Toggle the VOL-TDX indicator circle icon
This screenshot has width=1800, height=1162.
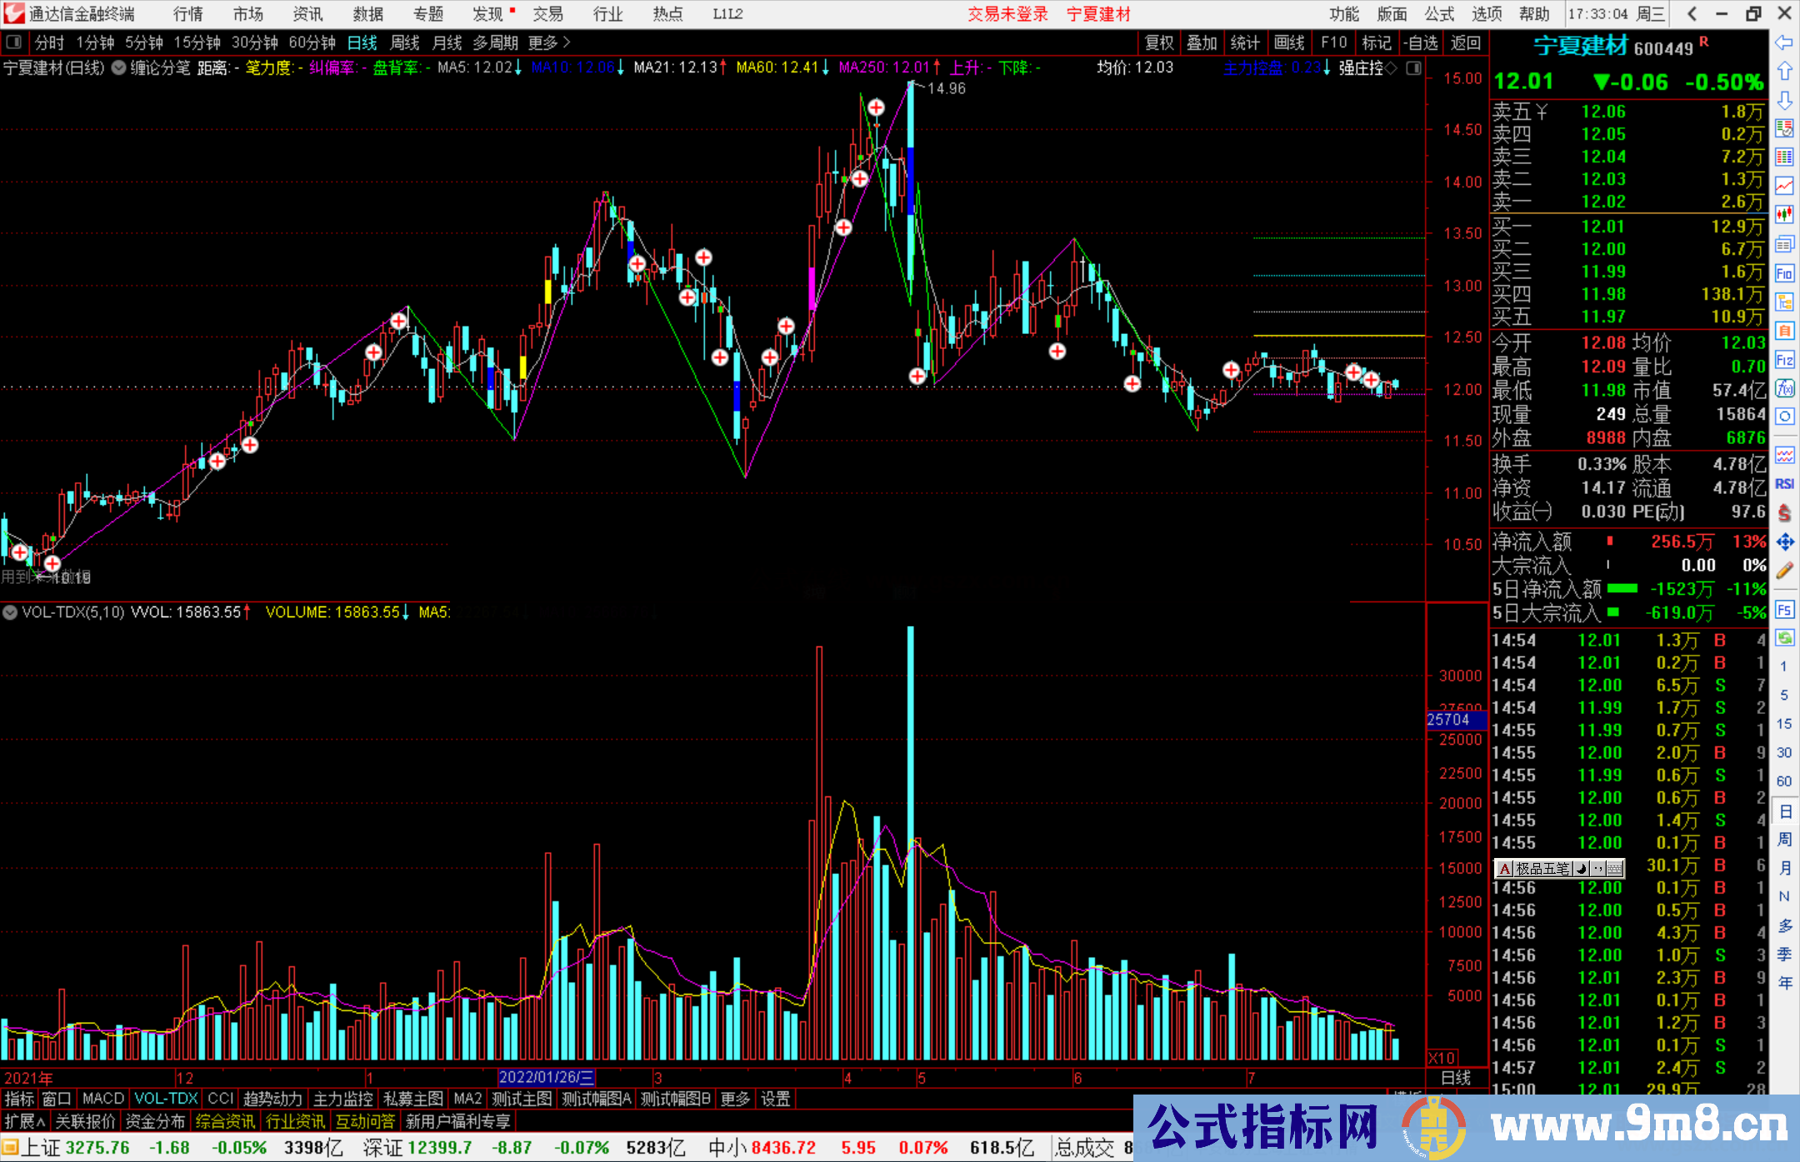point(10,612)
